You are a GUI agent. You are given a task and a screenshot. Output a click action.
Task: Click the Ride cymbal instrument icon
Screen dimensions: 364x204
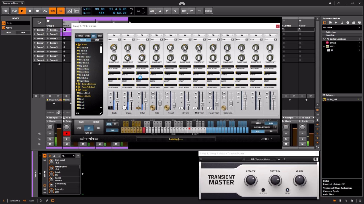(x=153, y=108)
